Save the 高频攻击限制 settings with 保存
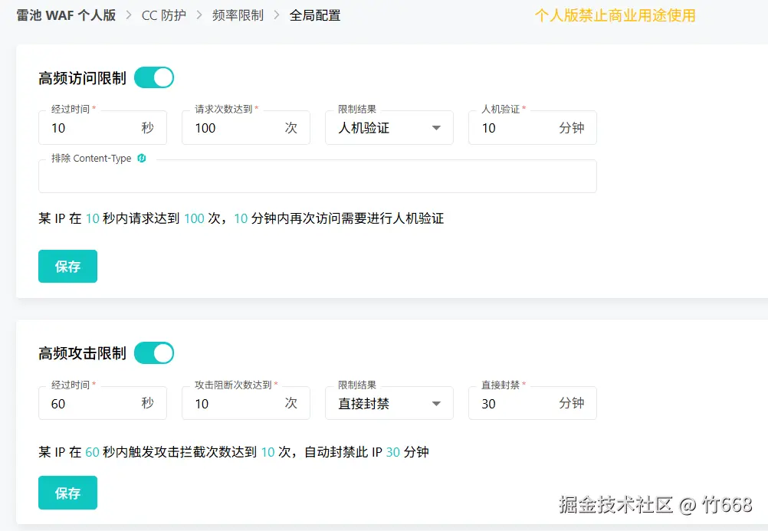This screenshot has width=768, height=531. tap(67, 493)
